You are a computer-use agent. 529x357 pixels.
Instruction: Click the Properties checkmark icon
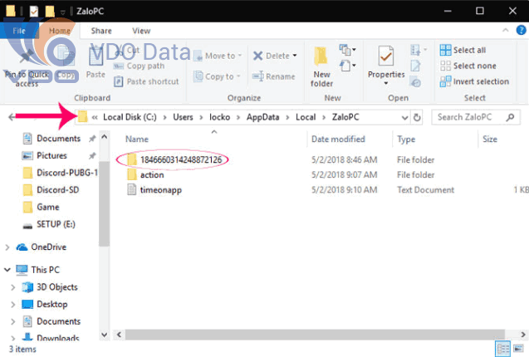pyautogui.click(x=386, y=56)
